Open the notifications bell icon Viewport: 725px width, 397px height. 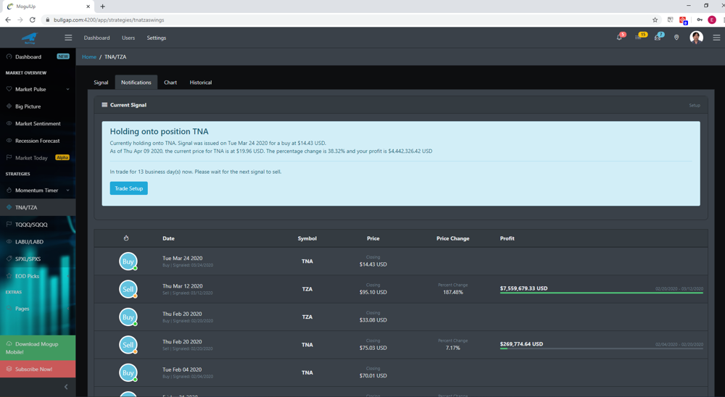(x=620, y=38)
